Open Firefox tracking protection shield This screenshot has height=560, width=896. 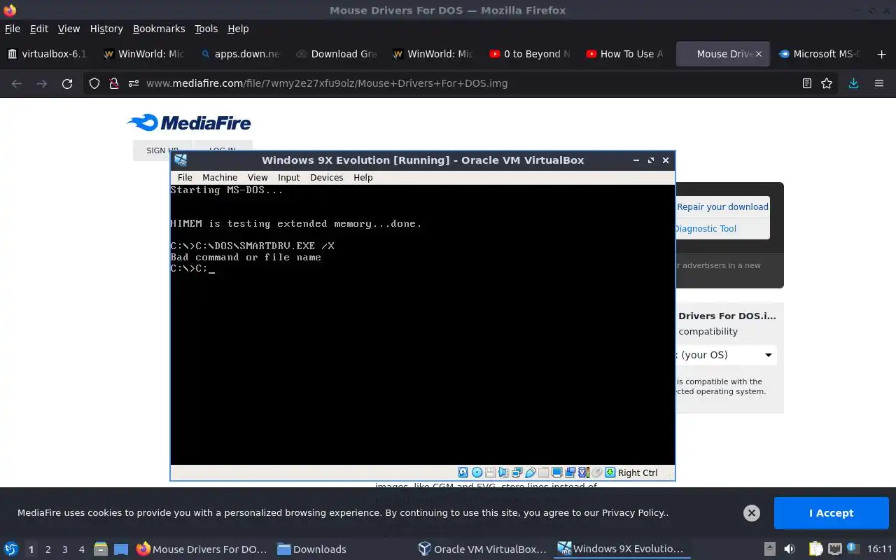94,83
